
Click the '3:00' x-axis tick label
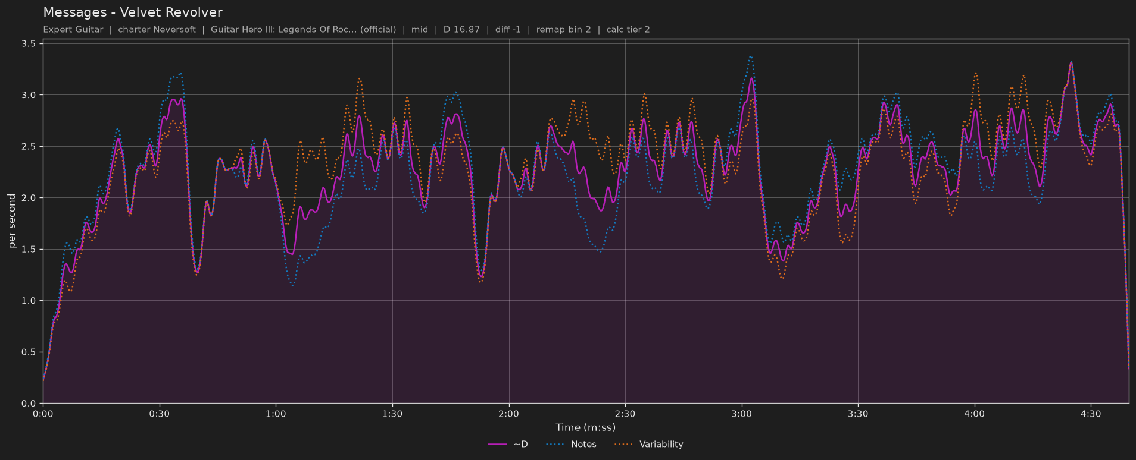(x=741, y=414)
